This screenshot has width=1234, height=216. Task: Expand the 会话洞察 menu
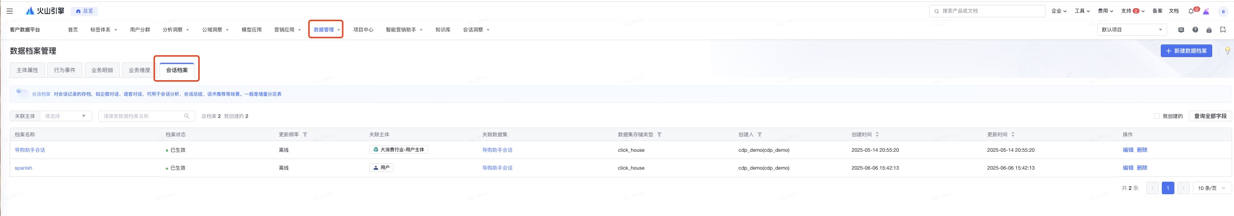coord(476,30)
